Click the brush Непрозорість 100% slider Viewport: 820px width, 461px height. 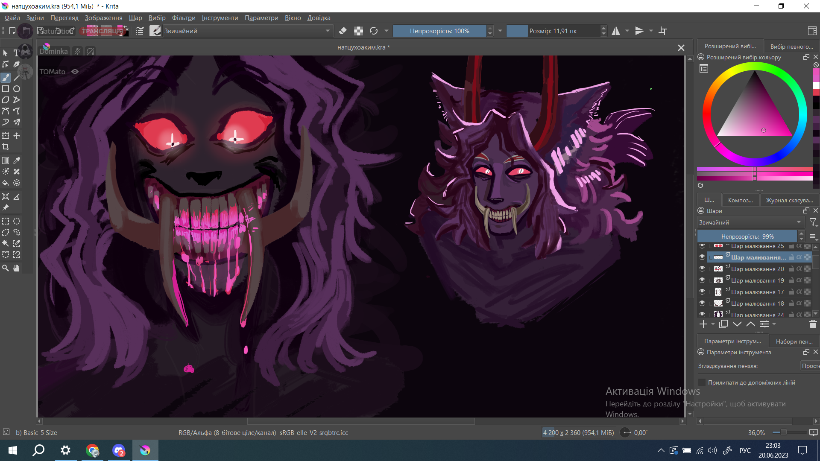click(439, 31)
